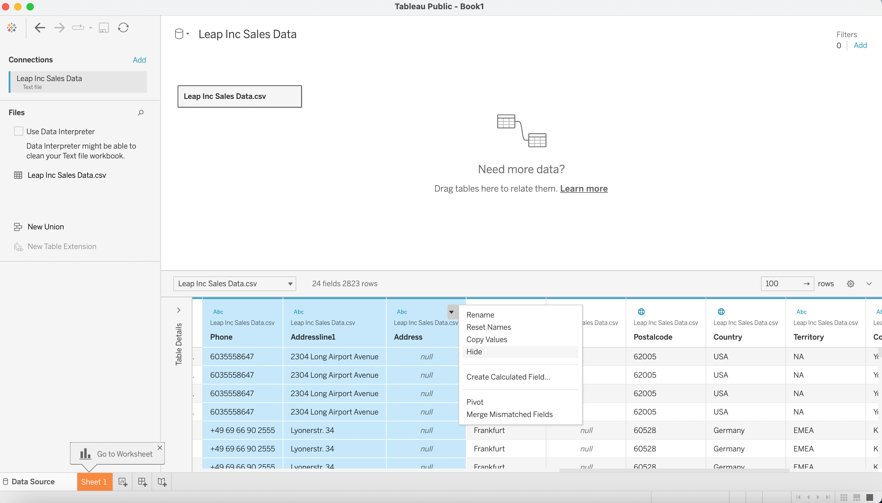This screenshot has height=503, width=882.
Task: Open data grid settings gear
Action: pos(851,284)
